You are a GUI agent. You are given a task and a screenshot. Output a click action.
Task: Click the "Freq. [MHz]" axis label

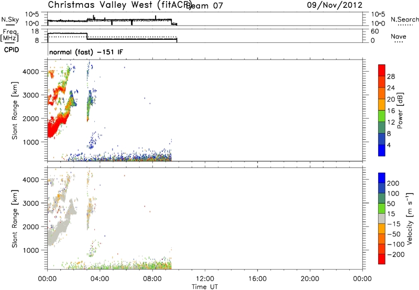tap(9, 36)
